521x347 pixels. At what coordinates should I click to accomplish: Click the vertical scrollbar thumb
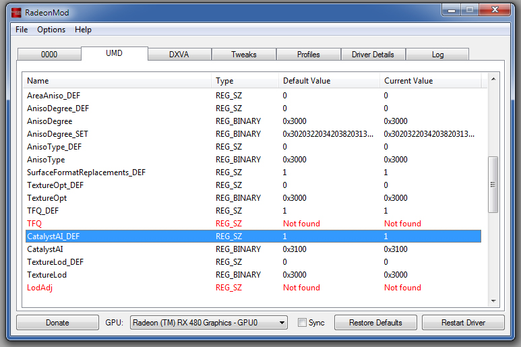click(x=493, y=185)
